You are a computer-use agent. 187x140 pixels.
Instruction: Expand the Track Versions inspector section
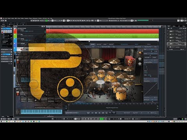(7, 49)
